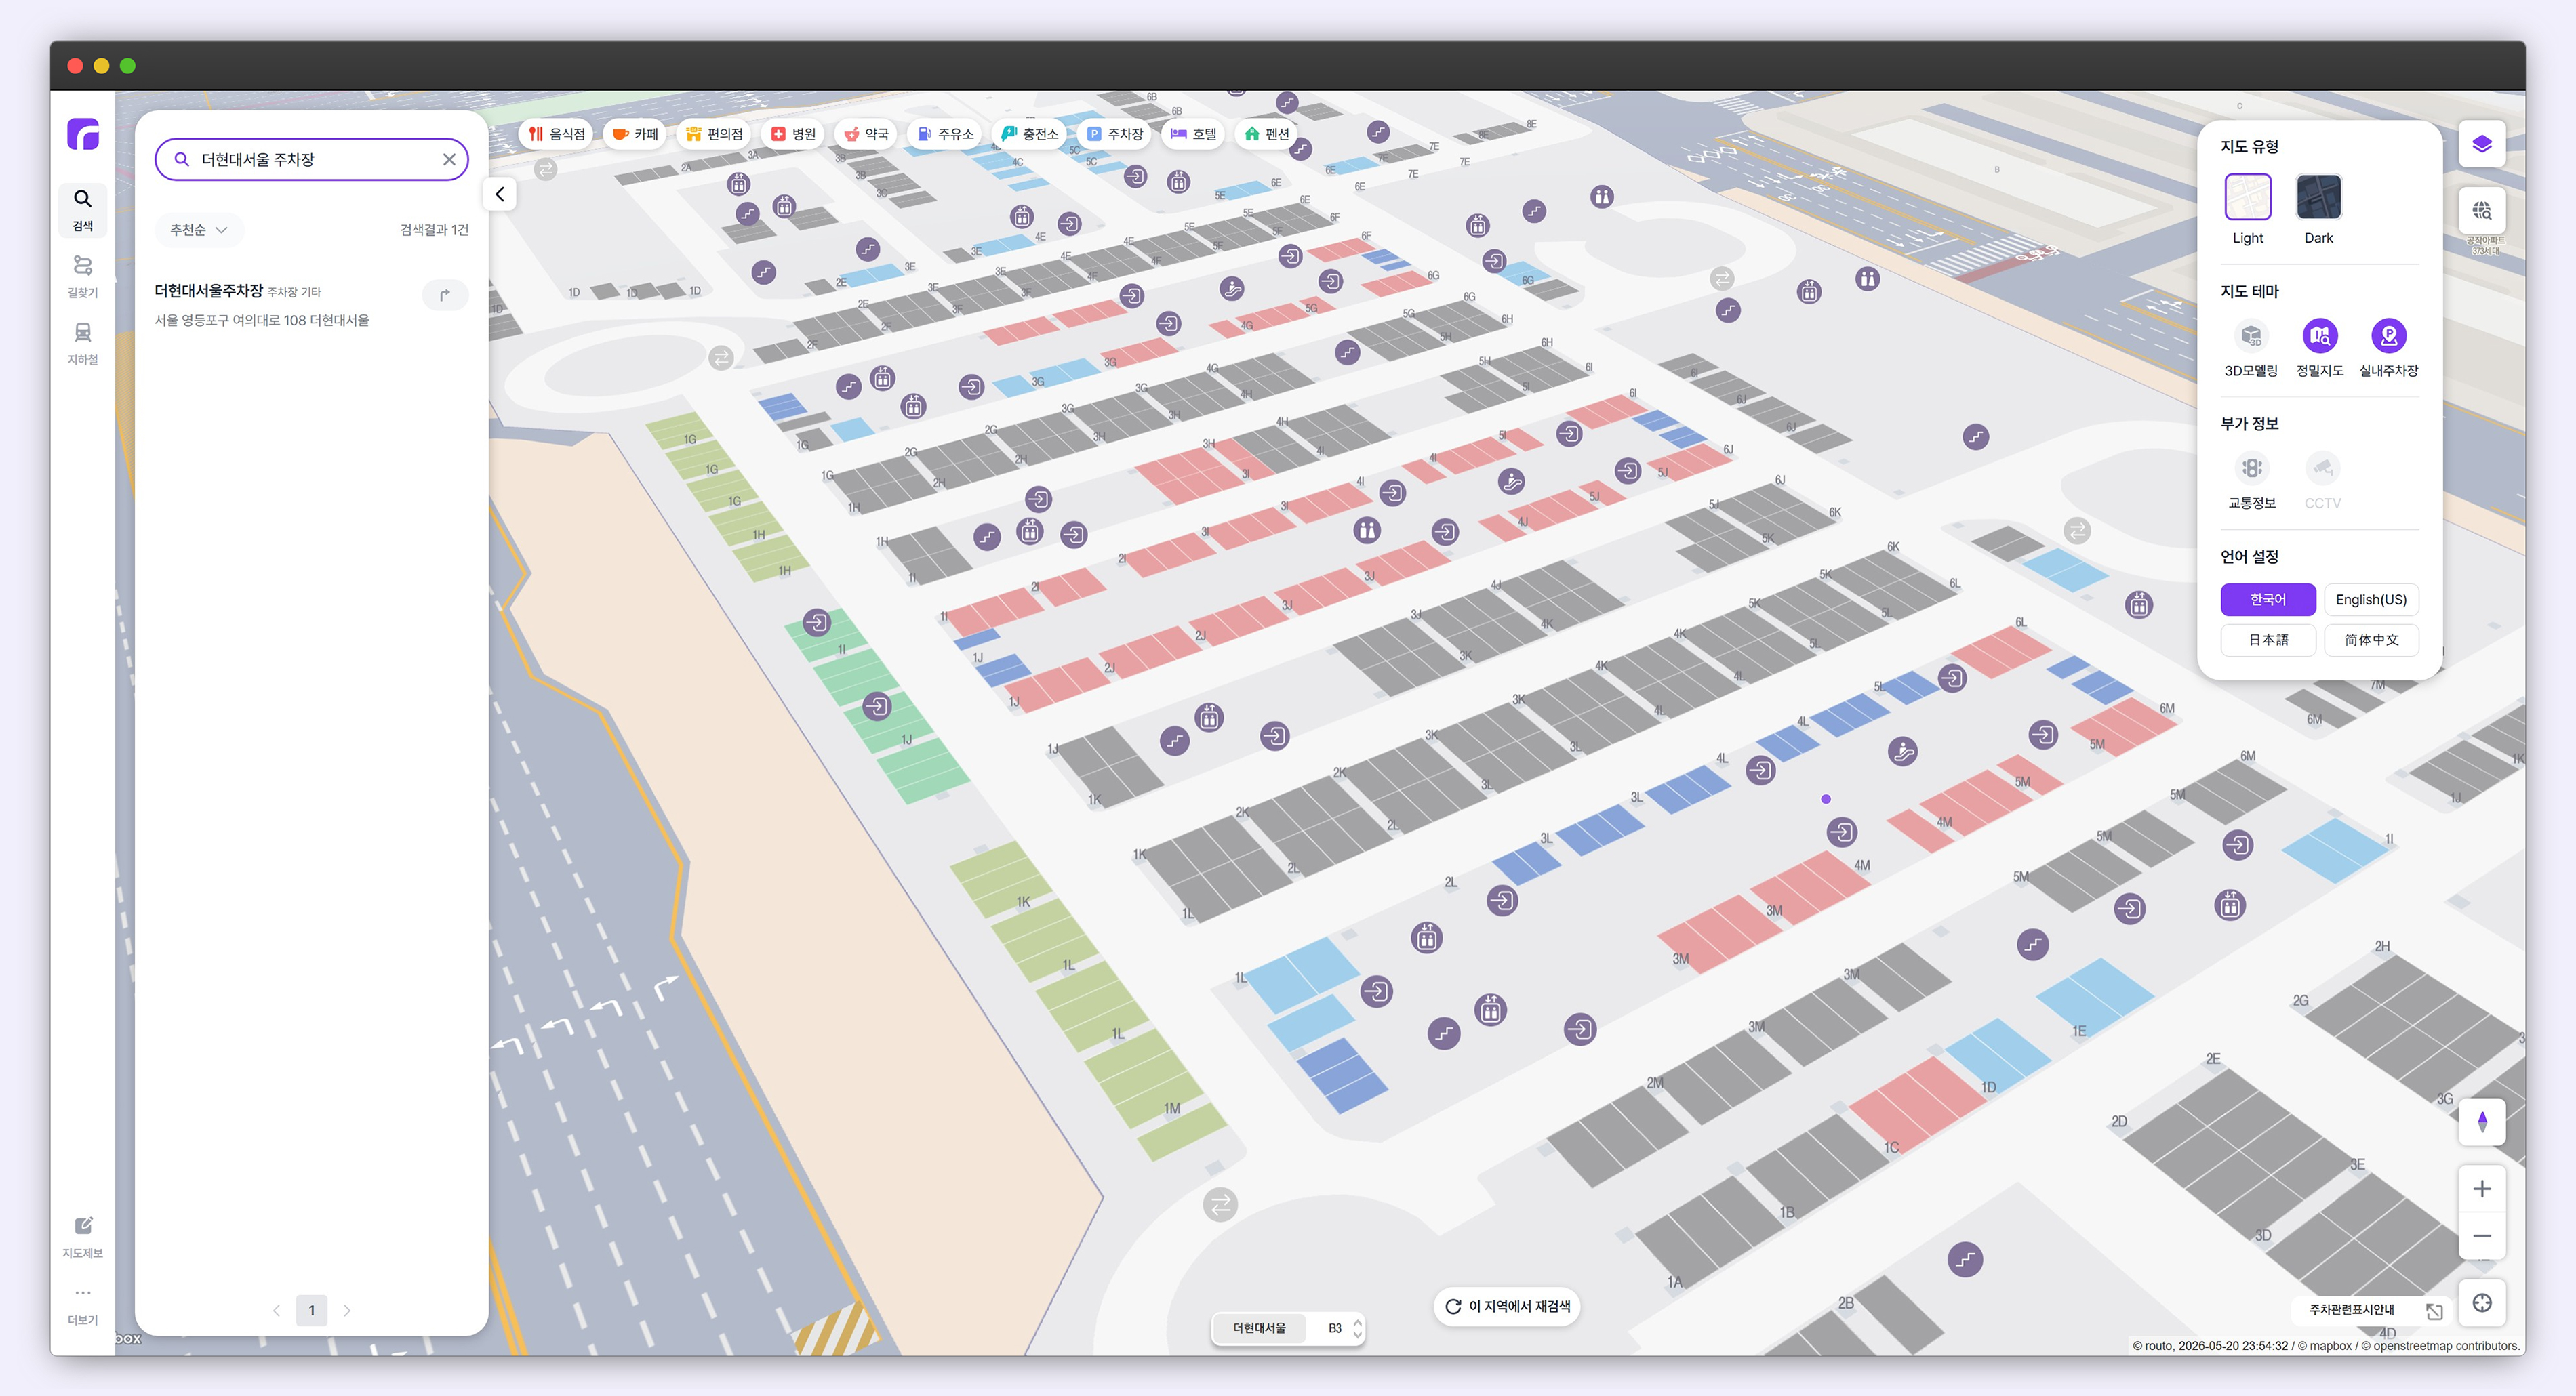This screenshot has width=2576, height=1396.
Task: Click the elevator icon right of the 5M row
Action: 2230,906
